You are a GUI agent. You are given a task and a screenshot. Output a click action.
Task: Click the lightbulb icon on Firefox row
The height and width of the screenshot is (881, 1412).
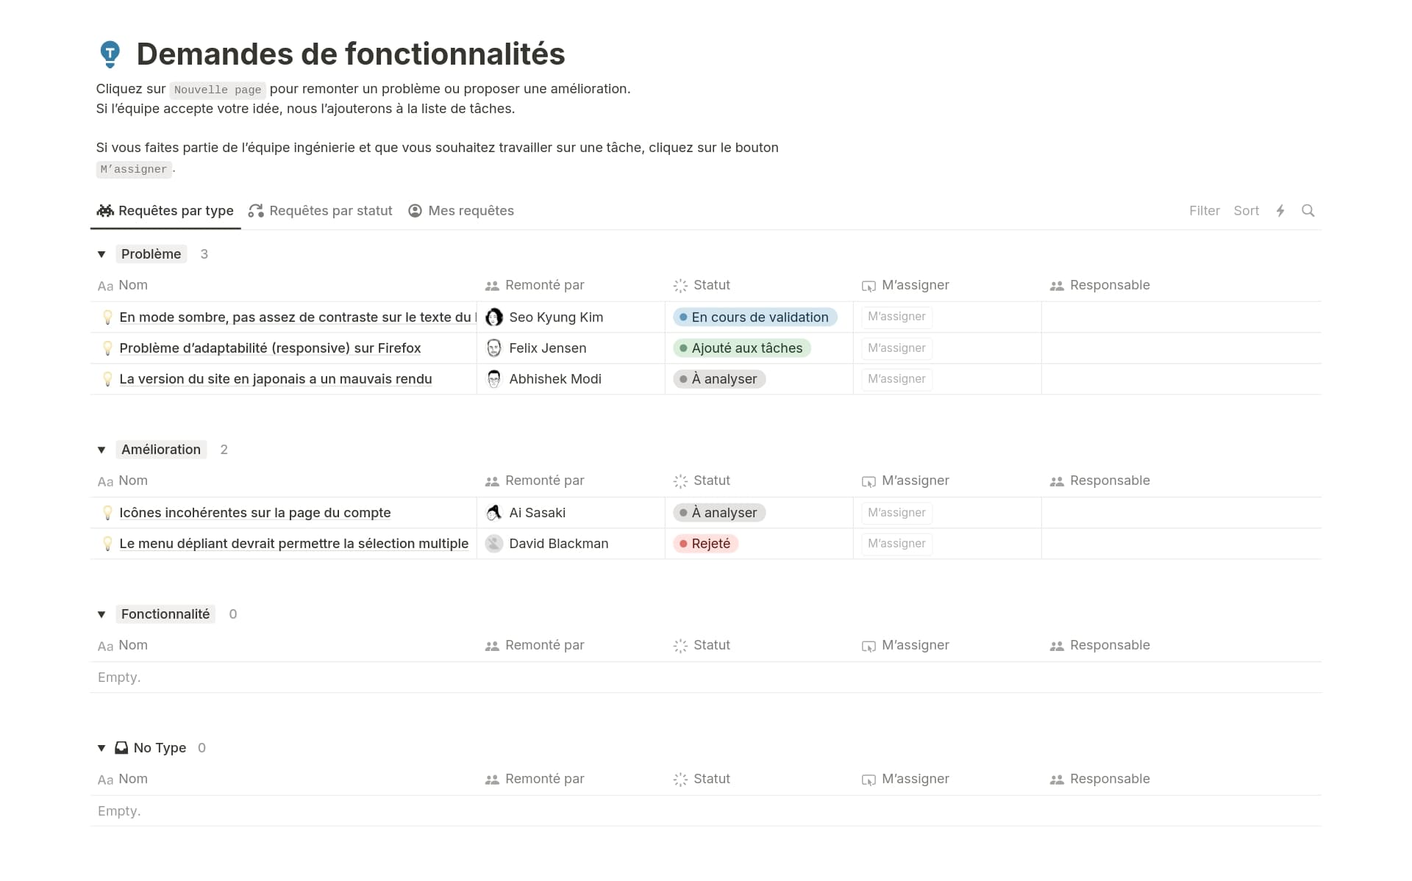[107, 348]
